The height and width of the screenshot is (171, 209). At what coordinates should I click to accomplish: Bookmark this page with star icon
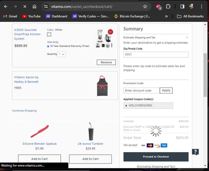pyautogui.click(x=145, y=7)
